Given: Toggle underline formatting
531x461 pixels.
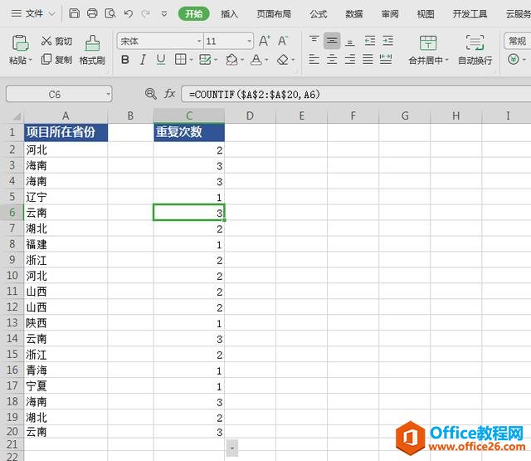Looking at the screenshot, I should (161, 60).
